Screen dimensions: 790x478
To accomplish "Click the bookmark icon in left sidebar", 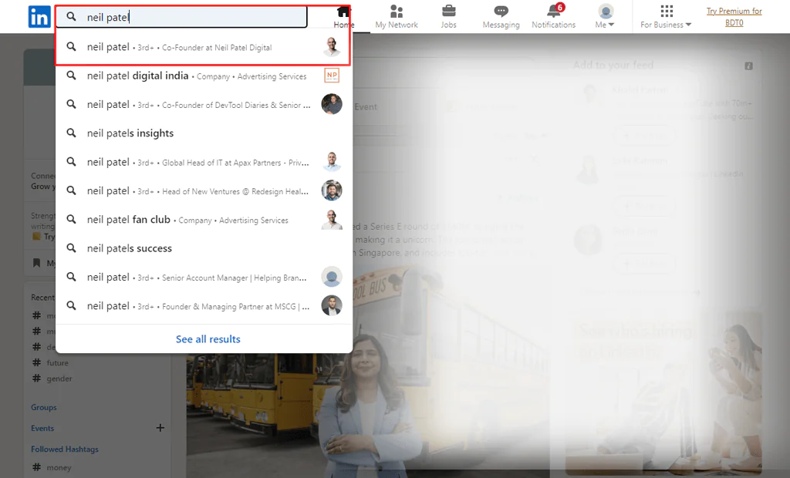I will tap(37, 263).
